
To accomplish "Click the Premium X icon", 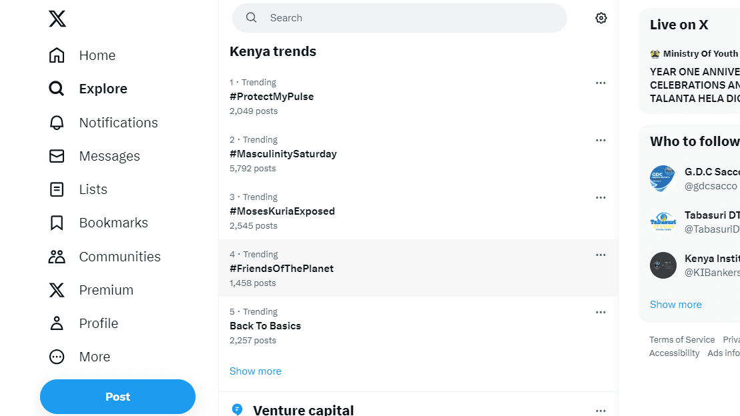I will 57,290.
